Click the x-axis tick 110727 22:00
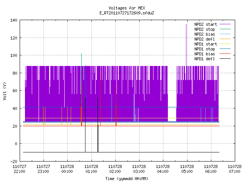 19,169
